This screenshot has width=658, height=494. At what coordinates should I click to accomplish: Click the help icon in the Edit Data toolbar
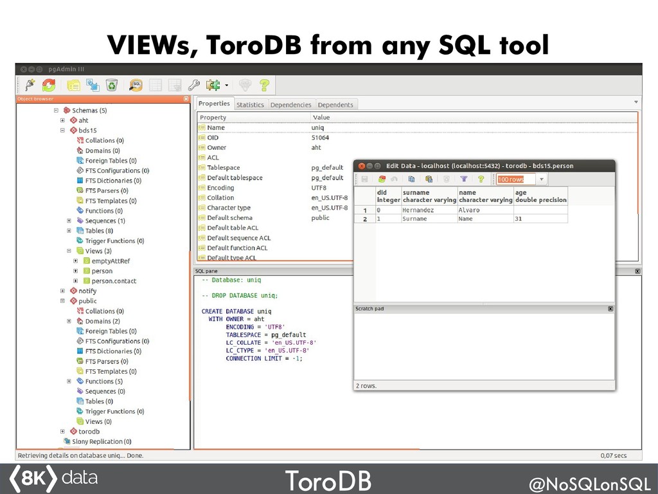[x=481, y=179]
